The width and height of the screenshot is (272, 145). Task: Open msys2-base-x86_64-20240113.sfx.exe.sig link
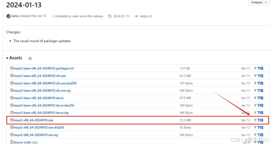[x=42, y=90]
